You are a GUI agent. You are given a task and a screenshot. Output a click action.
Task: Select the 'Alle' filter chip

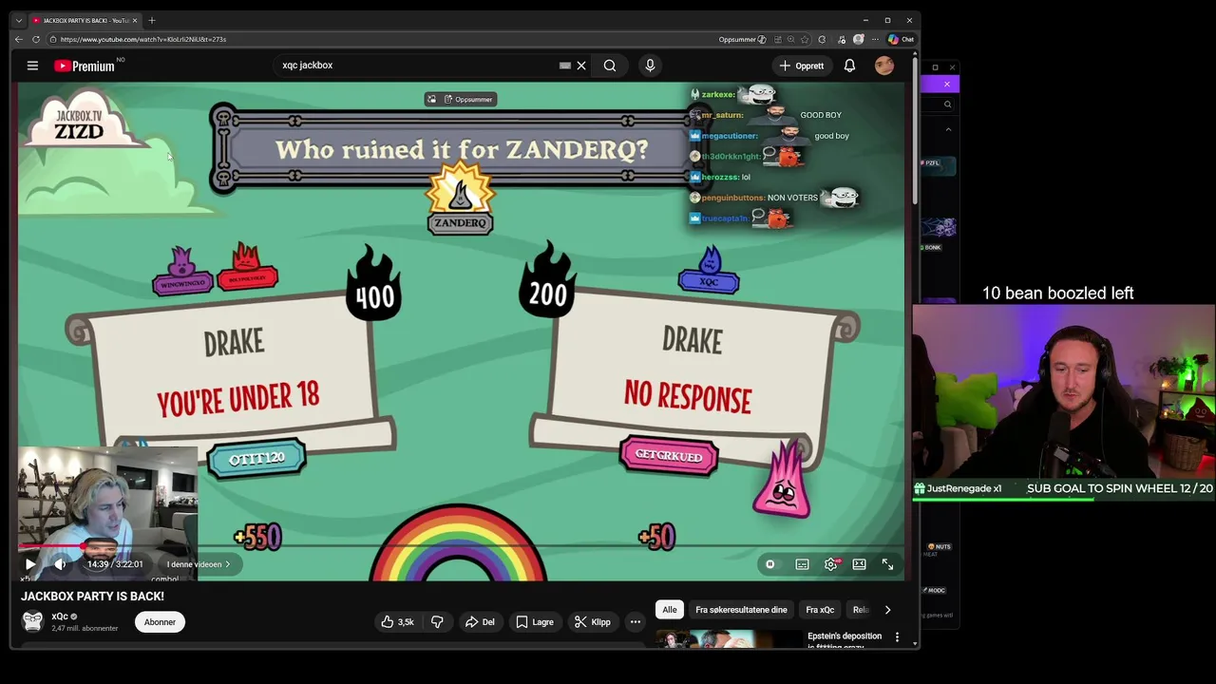[x=670, y=610]
